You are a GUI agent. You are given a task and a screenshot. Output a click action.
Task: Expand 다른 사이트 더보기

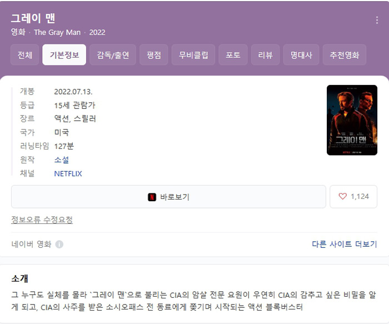coord(344,244)
